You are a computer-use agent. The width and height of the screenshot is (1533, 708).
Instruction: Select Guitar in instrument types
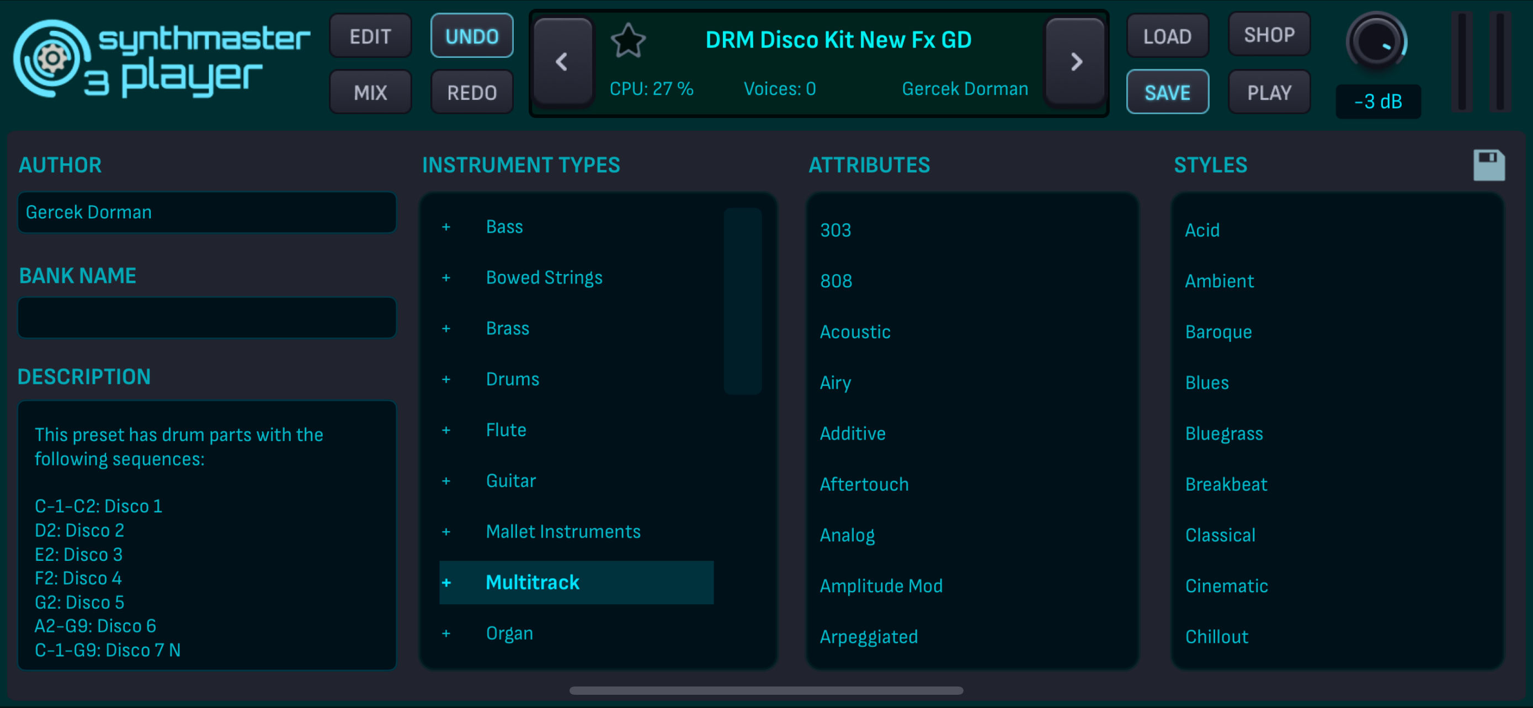pos(510,481)
